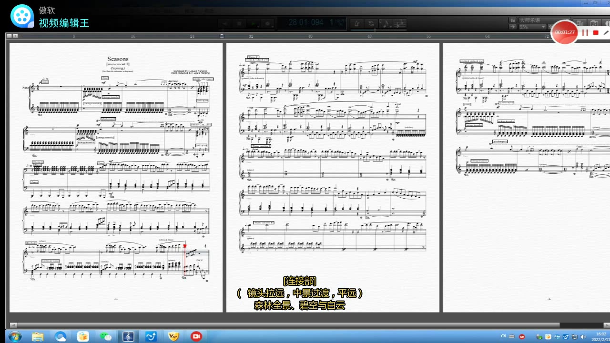The height and width of the screenshot is (343, 610).
Task: Click the arrow icon left of zoom dropdown
Action: [x=513, y=27]
